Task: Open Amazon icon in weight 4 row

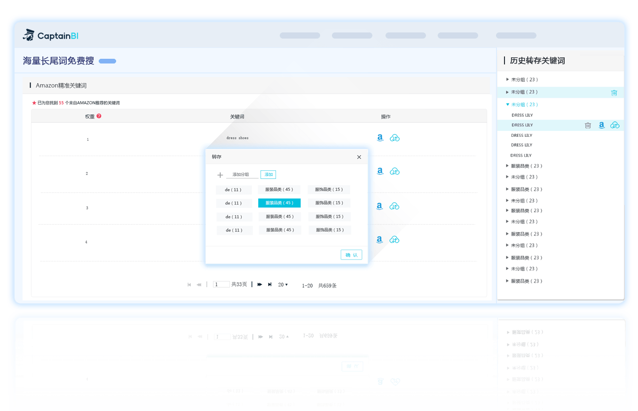Action: pyautogui.click(x=380, y=239)
